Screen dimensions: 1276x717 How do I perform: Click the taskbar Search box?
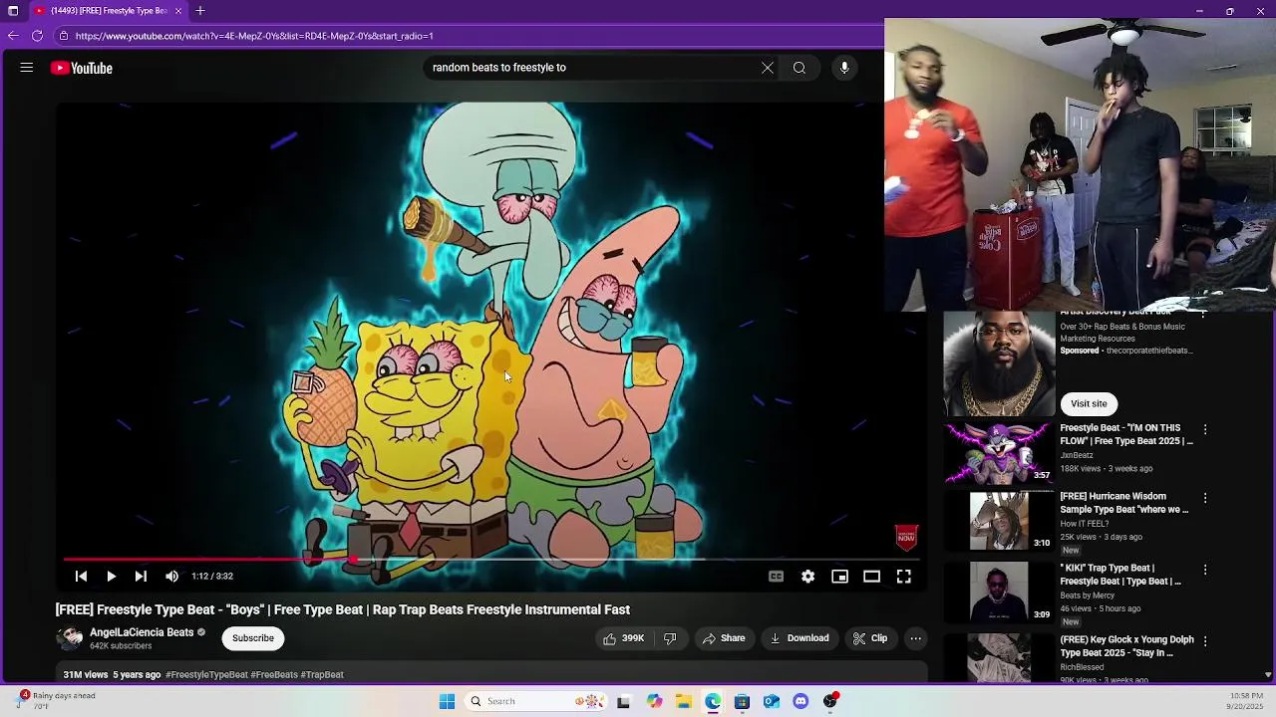click(x=535, y=701)
